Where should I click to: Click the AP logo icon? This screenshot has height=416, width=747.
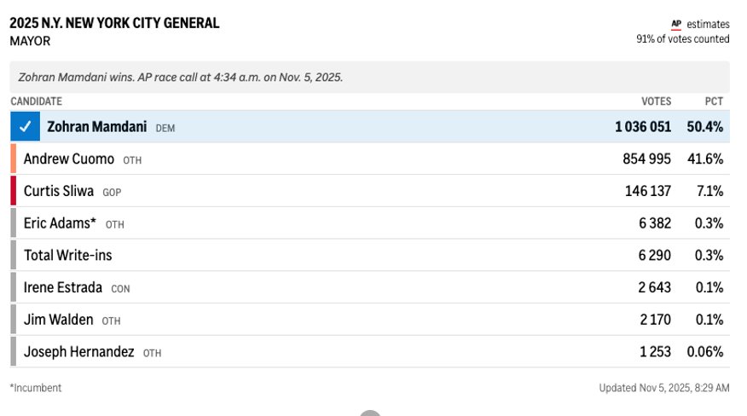[677, 24]
